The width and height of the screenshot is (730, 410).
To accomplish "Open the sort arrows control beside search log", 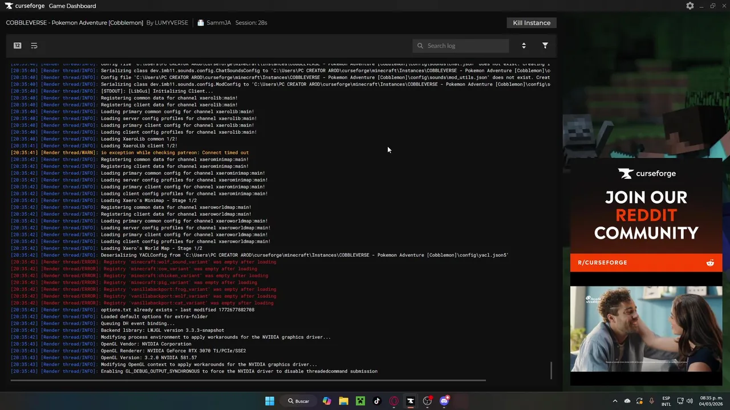I will [524, 46].
